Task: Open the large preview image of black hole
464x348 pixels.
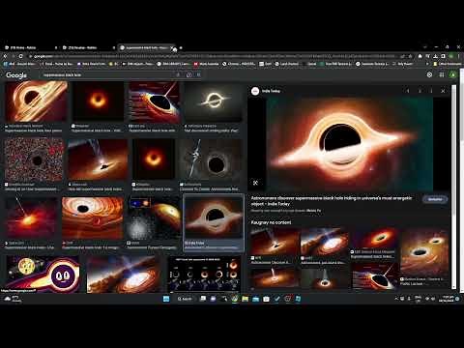Action: pos(350,143)
